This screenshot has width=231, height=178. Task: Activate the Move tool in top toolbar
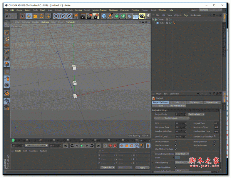click(x=29, y=16)
